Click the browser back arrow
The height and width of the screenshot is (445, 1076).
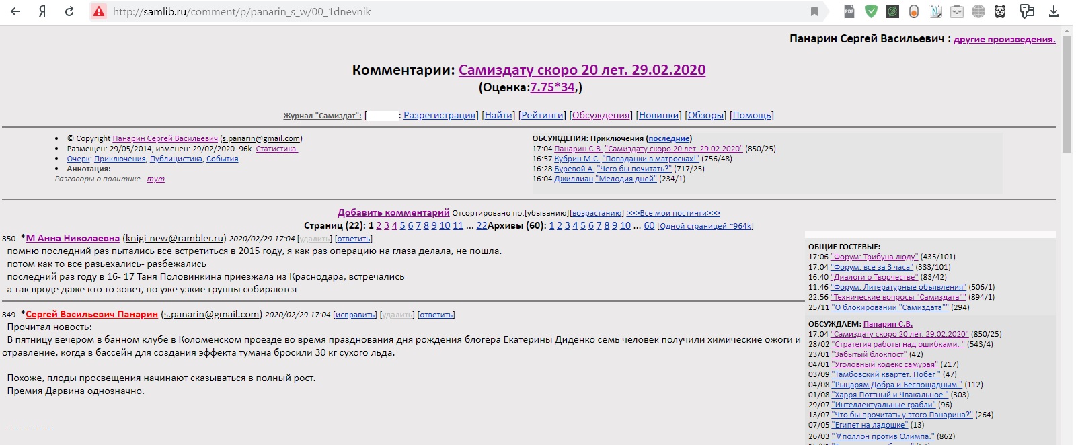click(x=15, y=11)
